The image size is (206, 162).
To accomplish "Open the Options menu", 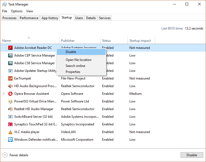I will click(x=17, y=11).
